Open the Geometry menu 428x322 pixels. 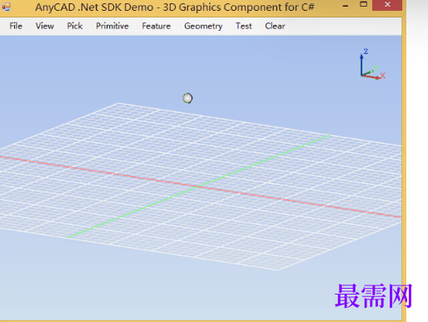click(203, 26)
